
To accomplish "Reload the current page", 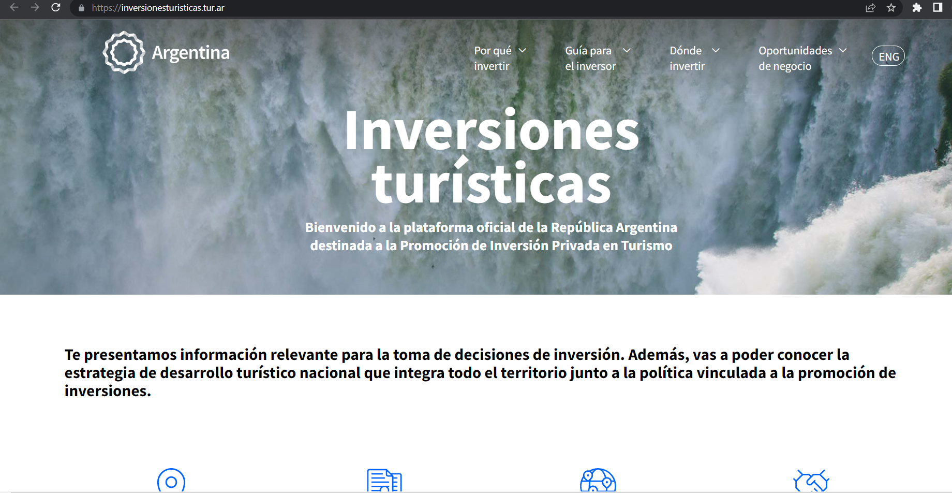I will click(56, 8).
